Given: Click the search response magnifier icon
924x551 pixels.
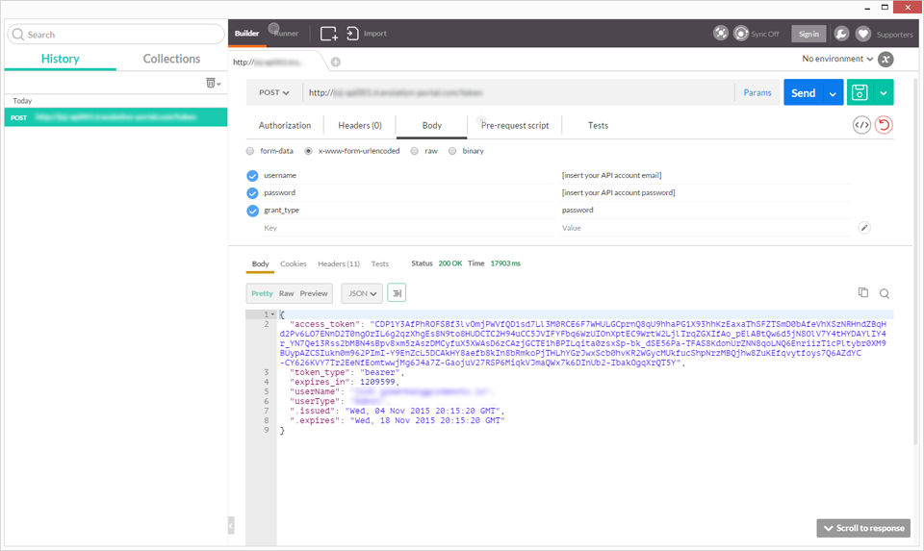Looking at the screenshot, I should click(x=885, y=293).
